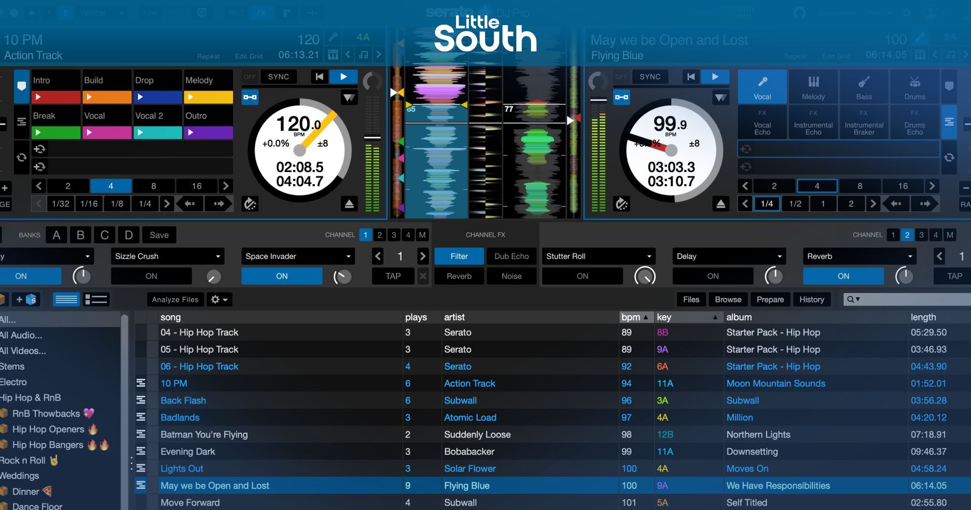This screenshot has width=971, height=510.
Task: Jump to previous track on right deck
Action: click(x=691, y=77)
